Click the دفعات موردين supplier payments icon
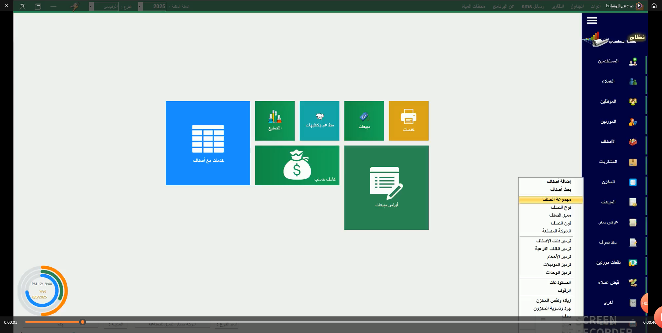Image resolution: width=662 pixels, height=333 pixels. point(633,263)
